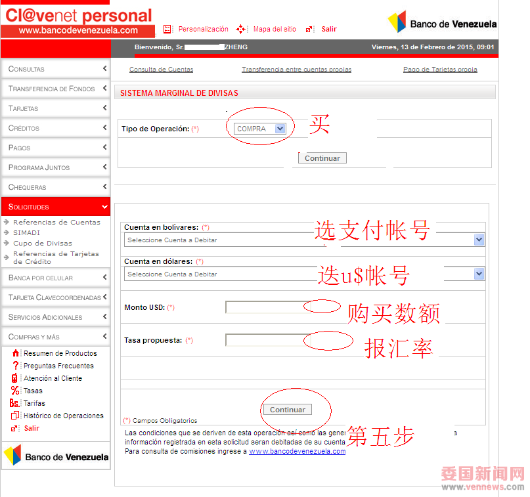Select the Solicitudes sidebar menu

[x=56, y=206]
